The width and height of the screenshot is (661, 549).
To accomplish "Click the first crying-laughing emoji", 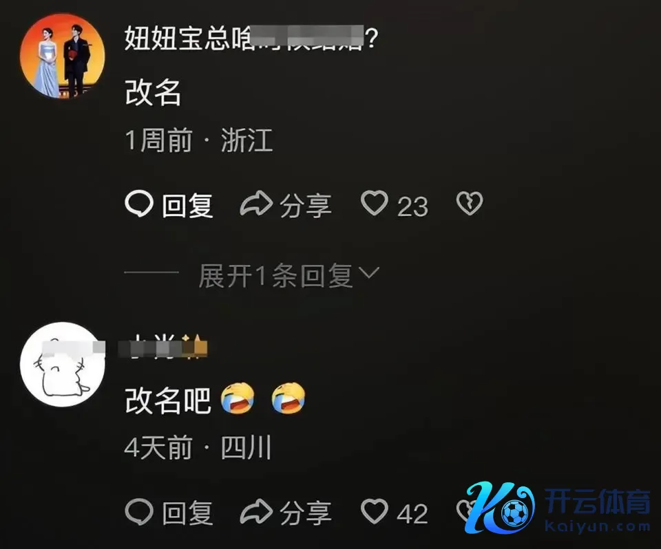I will (238, 398).
